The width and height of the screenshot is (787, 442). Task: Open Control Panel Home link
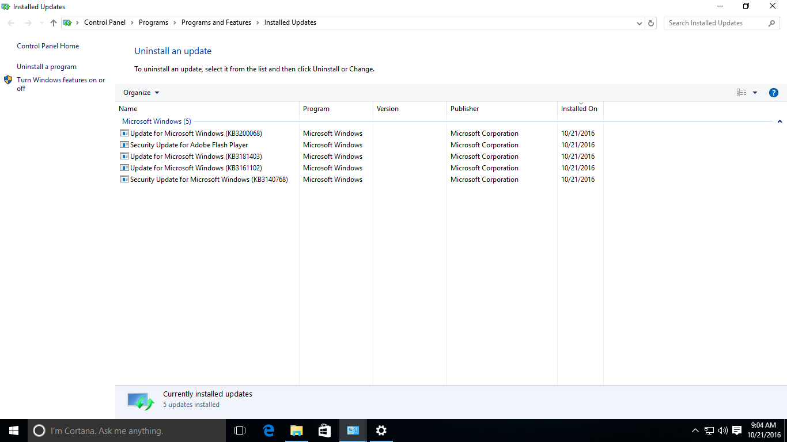[48, 46]
